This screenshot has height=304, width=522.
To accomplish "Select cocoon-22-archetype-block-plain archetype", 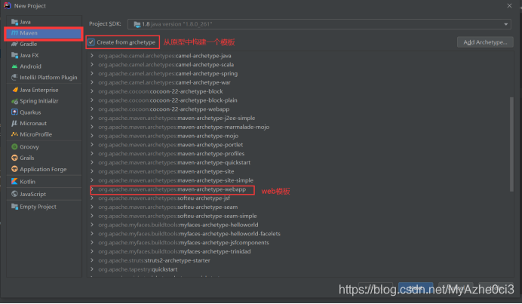I will [x=167, y=100].
